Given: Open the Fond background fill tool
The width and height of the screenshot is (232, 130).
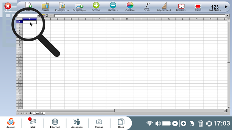Looking at the screenshot, I should 198,7.
